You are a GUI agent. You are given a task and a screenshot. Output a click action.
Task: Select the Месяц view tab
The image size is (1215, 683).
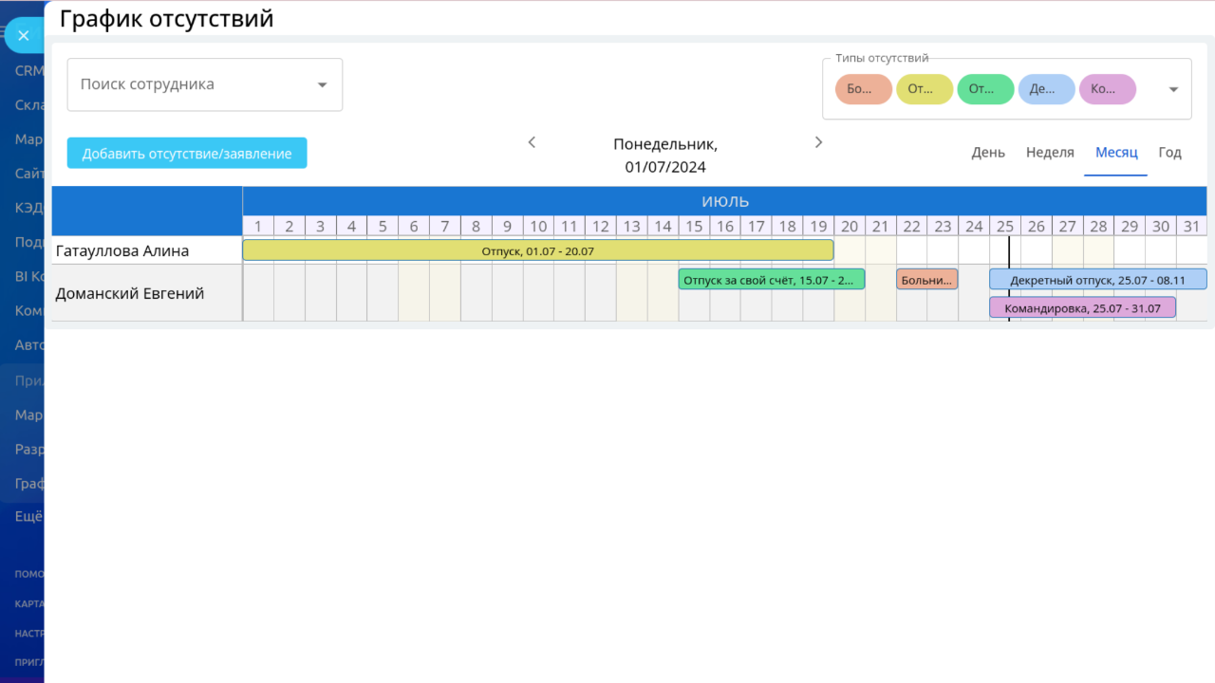coord(1116,153)
